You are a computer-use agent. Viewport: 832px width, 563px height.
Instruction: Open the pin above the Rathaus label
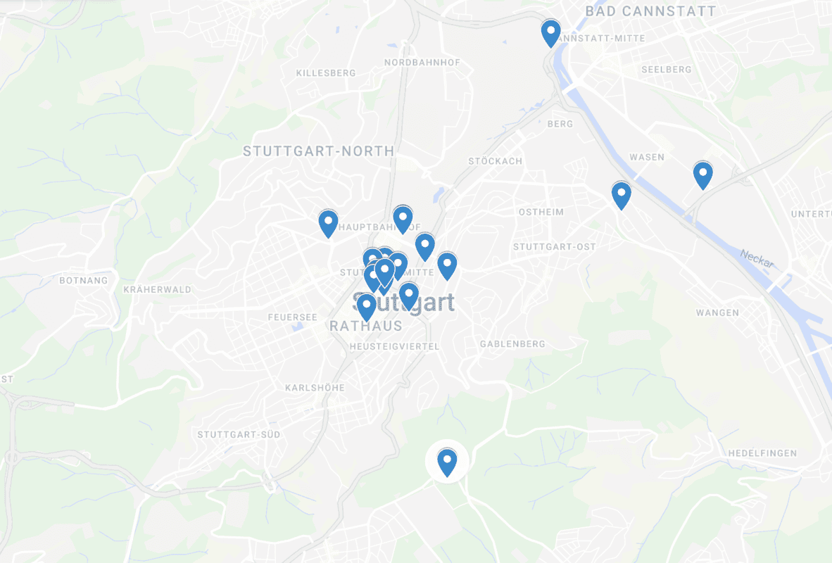366,308
